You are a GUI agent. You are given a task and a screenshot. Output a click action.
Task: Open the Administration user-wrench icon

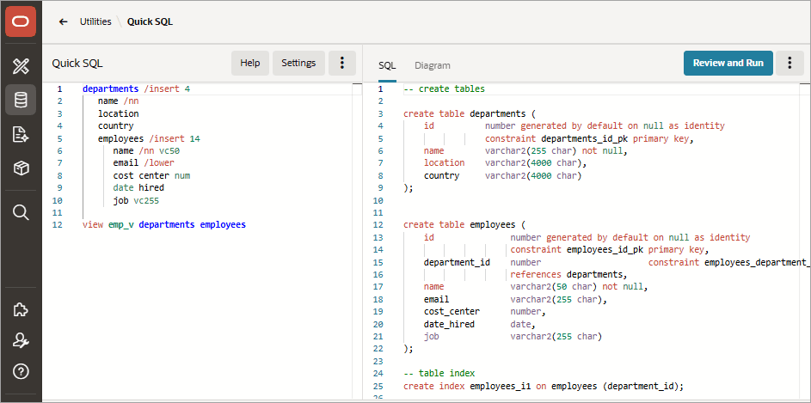[x=21, y=340]
